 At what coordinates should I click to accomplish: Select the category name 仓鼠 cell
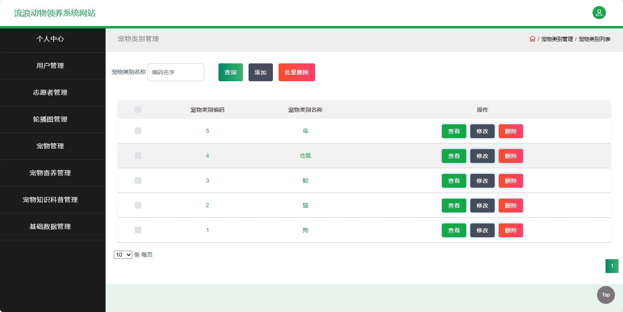305,156
